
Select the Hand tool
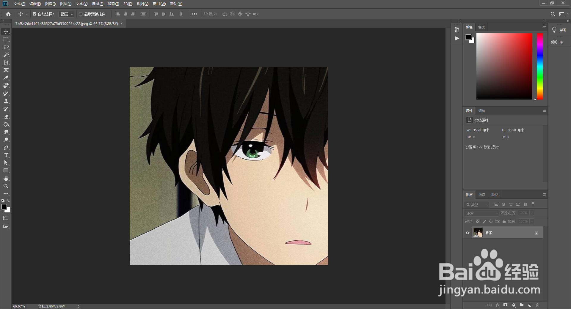coord(6,178)
